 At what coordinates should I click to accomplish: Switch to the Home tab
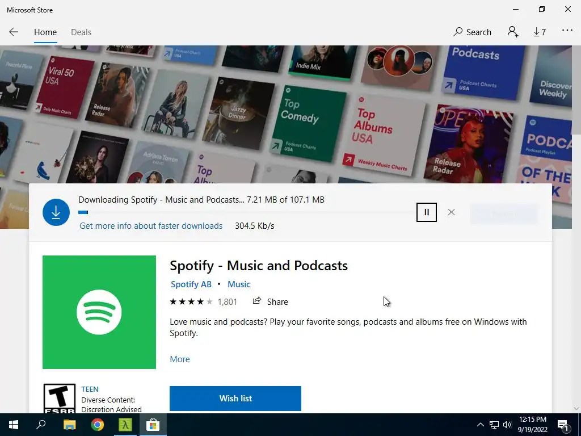45,32
